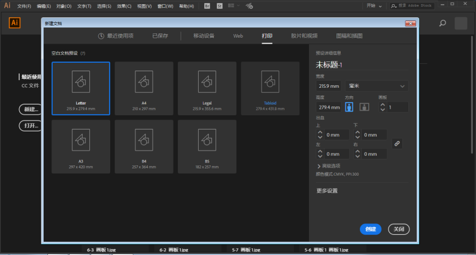Click the width field 215.9 mm

(x=329, y=86)
